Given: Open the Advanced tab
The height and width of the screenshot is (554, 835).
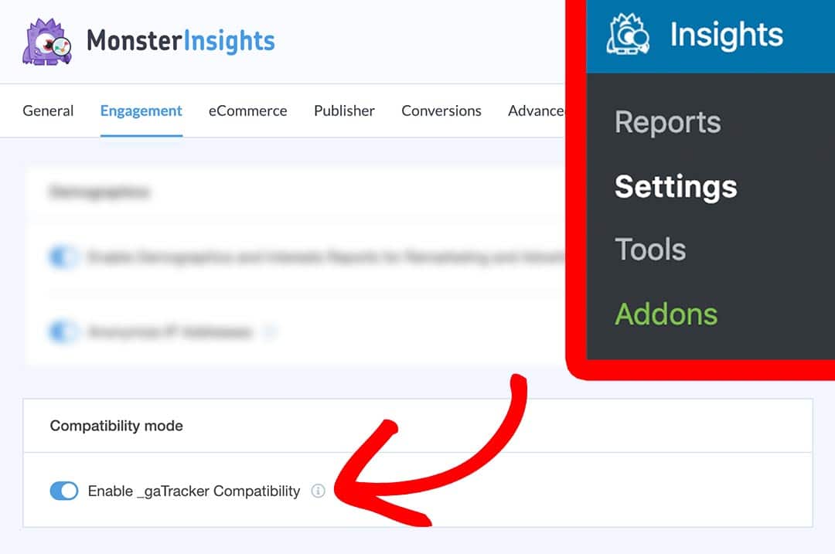Looking at the screenshot, I should pos(536,111).
